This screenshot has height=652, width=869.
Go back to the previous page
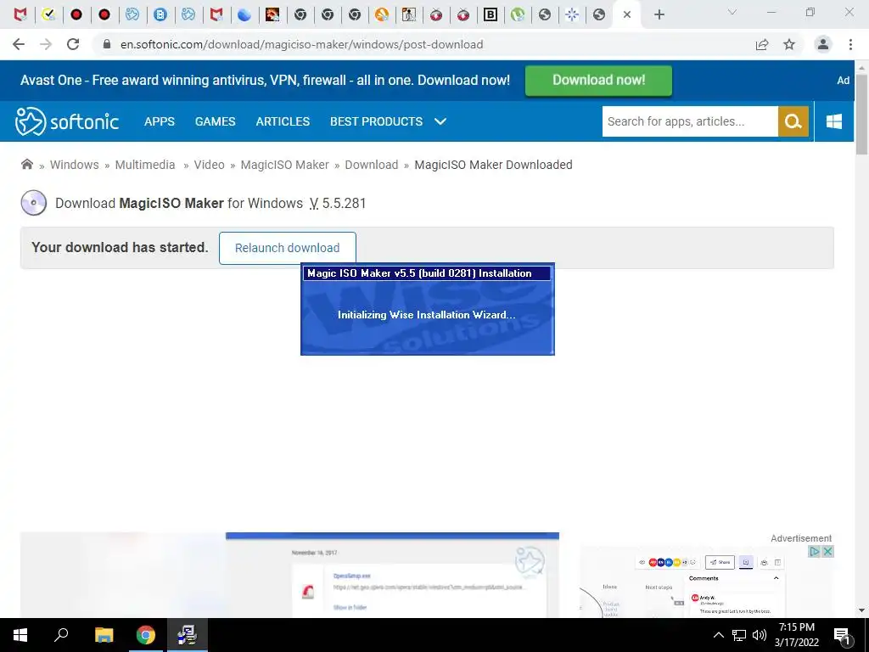coord(19,44)
